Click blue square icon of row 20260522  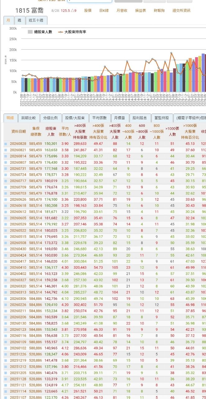pos(6,231)
